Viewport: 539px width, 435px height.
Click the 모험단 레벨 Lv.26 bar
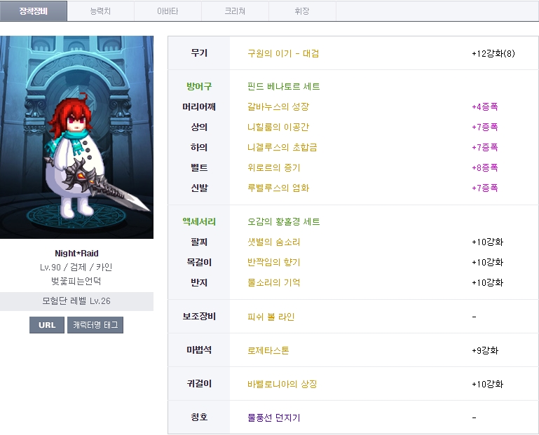(76, 301)
